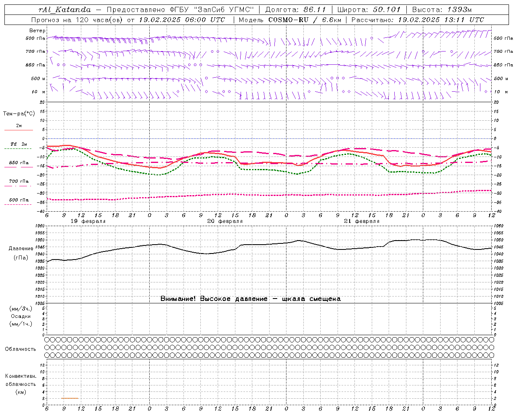Click the 20 tick on the temperature scale's right side
Screen dimensions: 515x412
point(496,102)
